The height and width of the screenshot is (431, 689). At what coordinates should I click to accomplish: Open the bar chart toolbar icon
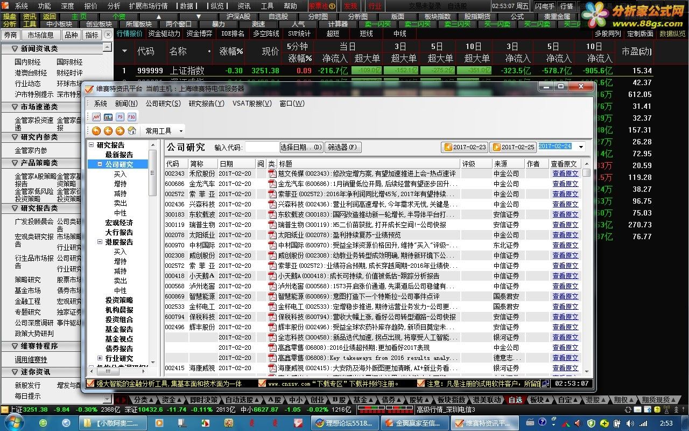[108, 116]
